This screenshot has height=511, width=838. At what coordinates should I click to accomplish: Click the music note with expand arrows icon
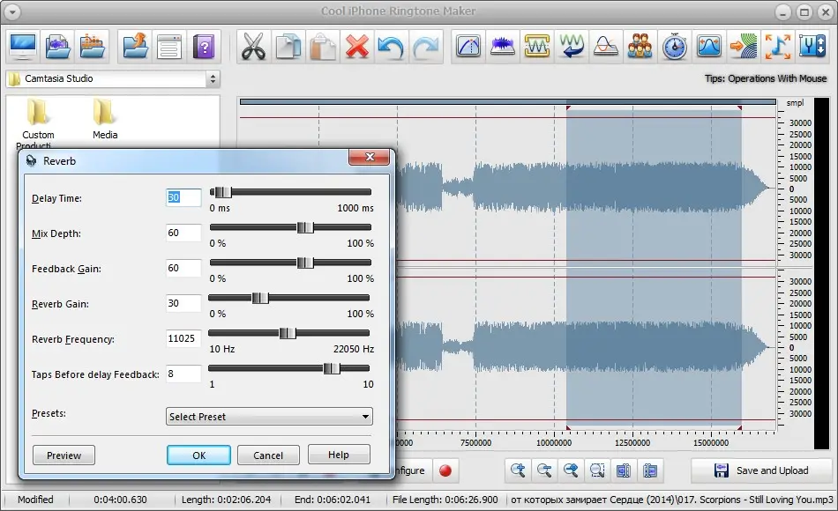pyautogui.click(x=778, y=47)
